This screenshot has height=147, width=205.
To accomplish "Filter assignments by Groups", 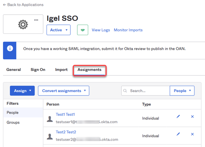I will tap(14, 122).
